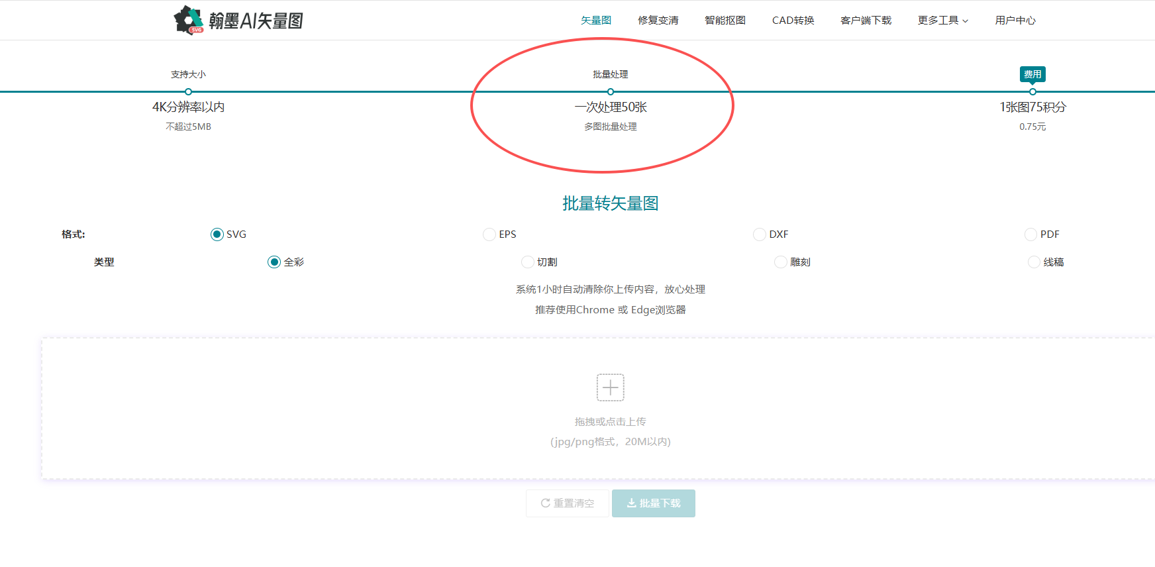This screenshot has width=1155, height=567.
Task: Click the 重置清空 button
Action: tap(568, 503)
